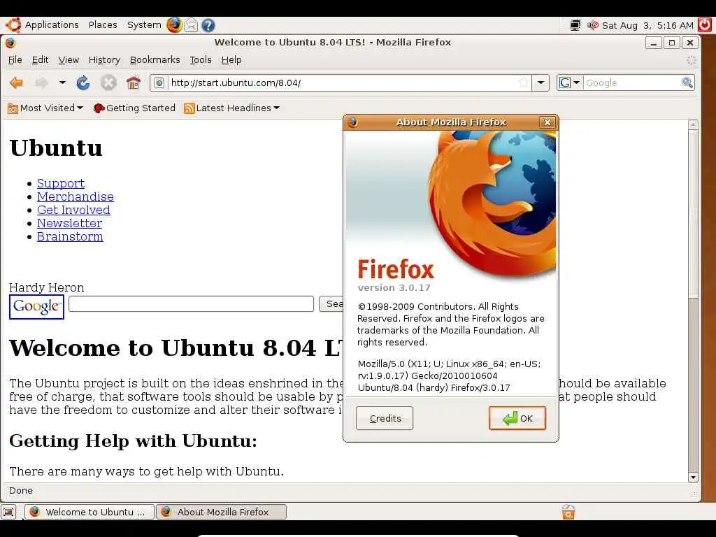Click the 'Getting Help with Ubuntu:' heading
The width and height of the screenshot is (716, 537).
(133, 441)
